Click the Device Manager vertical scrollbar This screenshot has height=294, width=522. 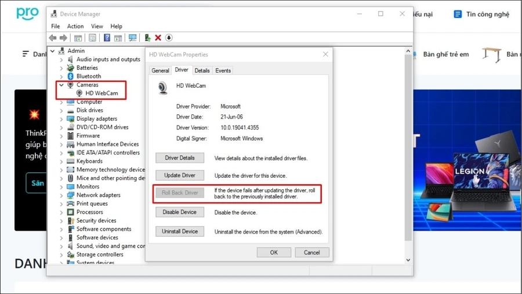(x=408, y=148)
